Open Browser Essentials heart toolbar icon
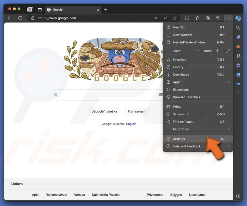The height and width of the screenshot is (206, 247). (218, 18)
